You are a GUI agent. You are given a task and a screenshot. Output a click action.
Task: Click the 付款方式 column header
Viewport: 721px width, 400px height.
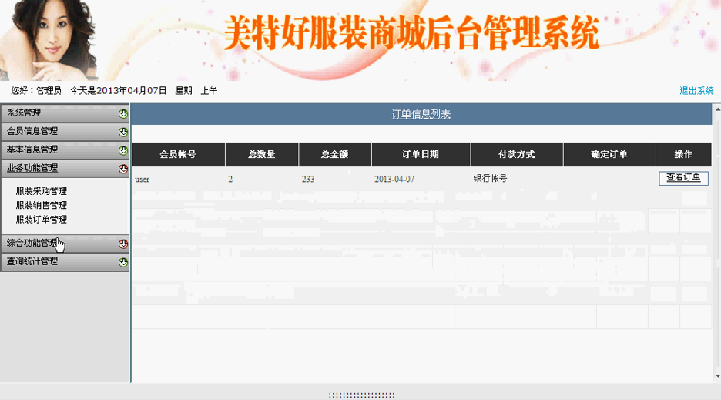coord(517,155)
